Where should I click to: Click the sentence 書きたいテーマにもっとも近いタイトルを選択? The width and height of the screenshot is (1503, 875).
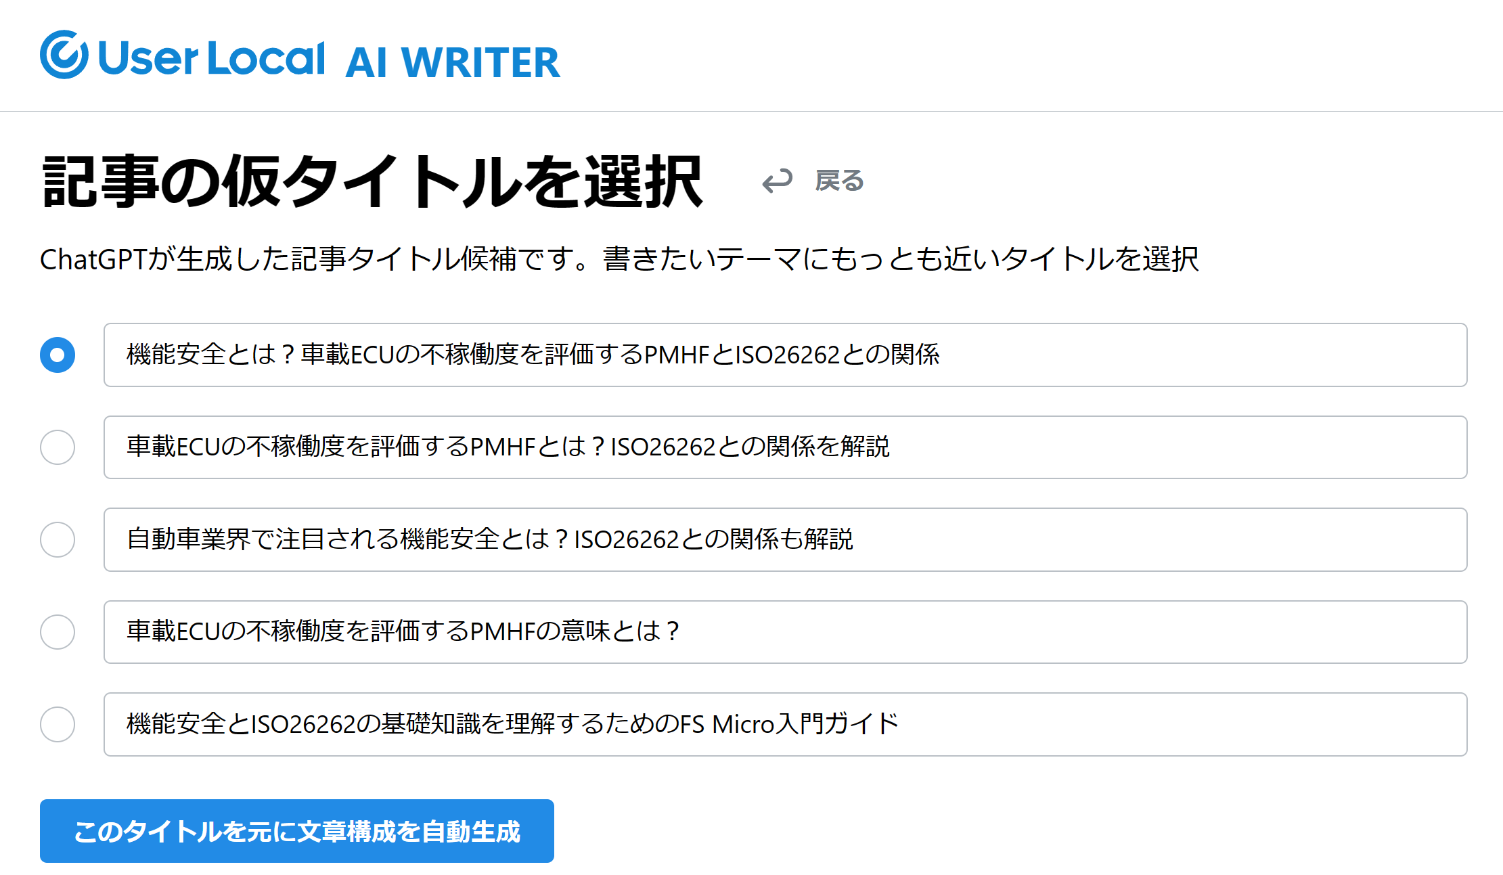pyautogui.click(x=900, y=259)
